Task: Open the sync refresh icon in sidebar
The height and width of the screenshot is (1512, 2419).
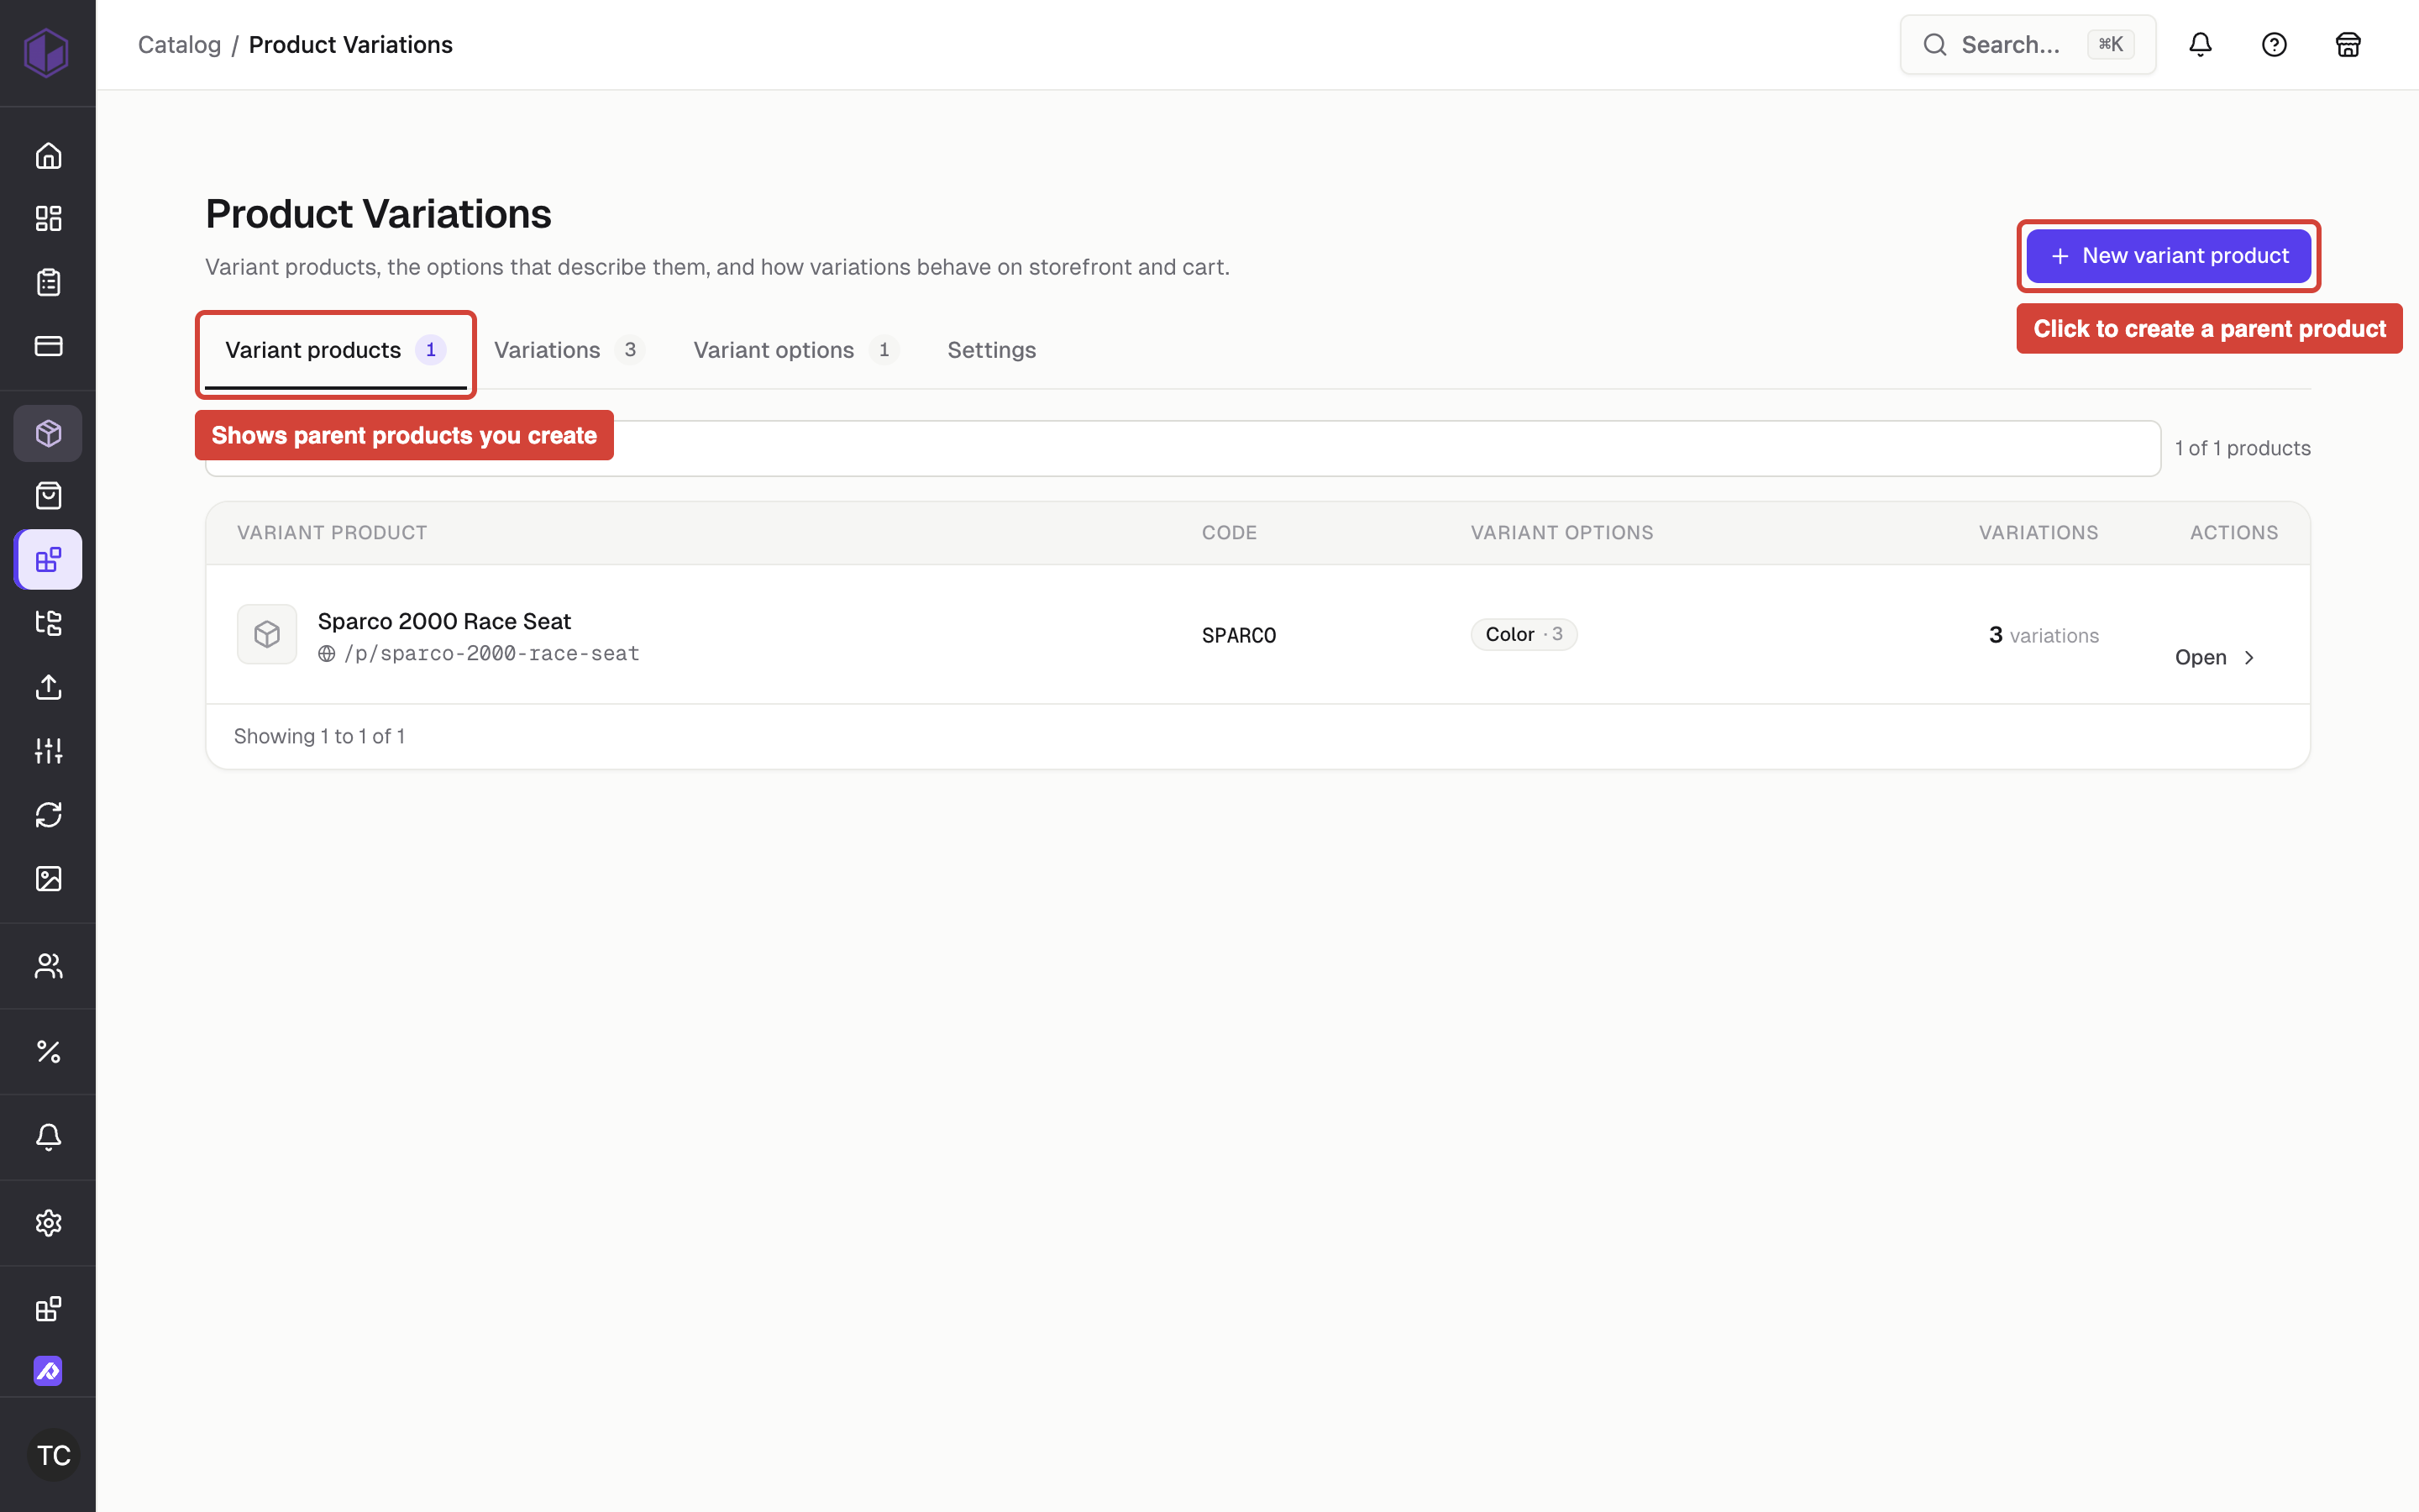Action: (x=48, y=815)
